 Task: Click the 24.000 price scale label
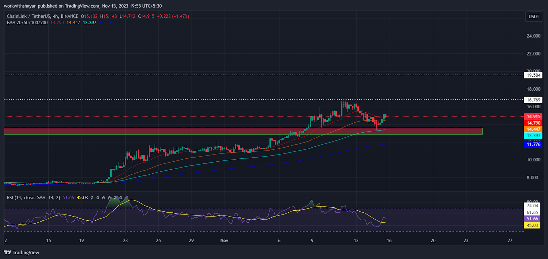533,36
